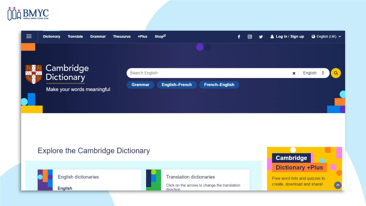Click Log in / Sign up link

[x=287, y=37]
